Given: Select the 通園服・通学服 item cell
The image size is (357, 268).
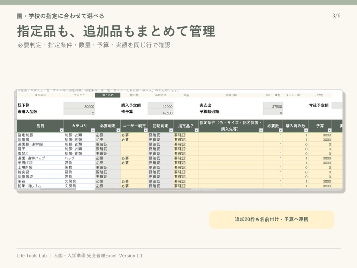Looking at the screenshot, I should coord(40,144).
